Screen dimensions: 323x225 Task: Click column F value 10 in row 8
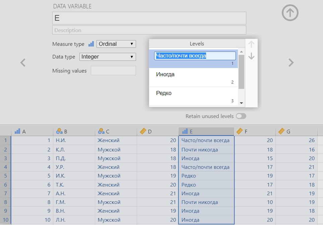[255, 202]
